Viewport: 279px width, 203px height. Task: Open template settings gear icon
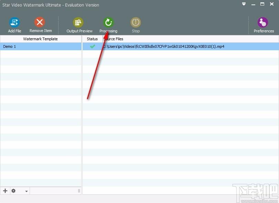(x=13, y=191)
